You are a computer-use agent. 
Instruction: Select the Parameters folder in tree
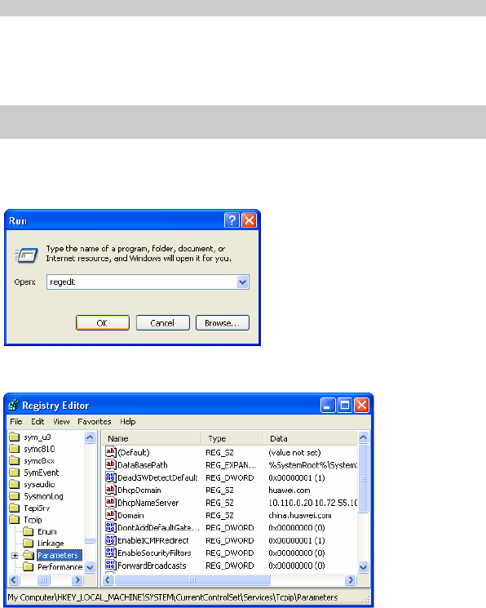(x=58, y=555)
